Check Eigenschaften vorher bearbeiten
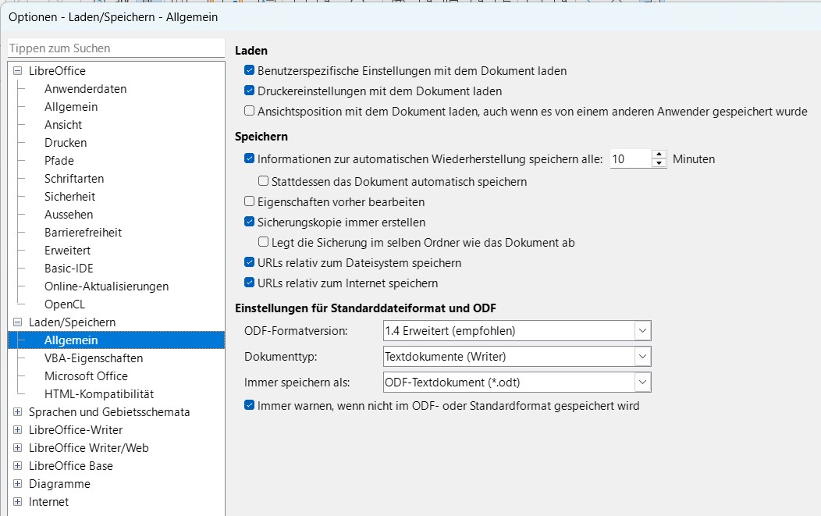This screenshot has height=516, width=821. [249, 201]
